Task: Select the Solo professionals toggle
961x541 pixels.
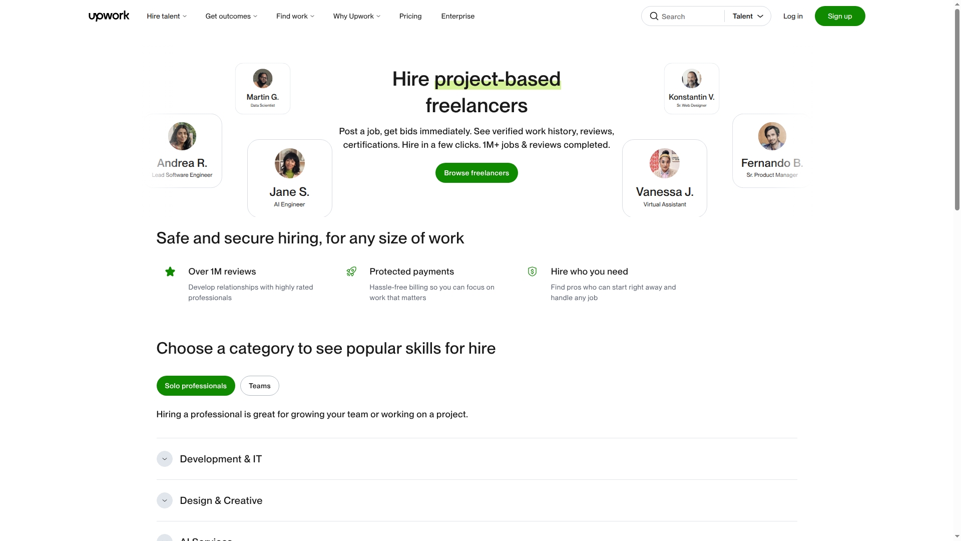Action: (196, 386)
